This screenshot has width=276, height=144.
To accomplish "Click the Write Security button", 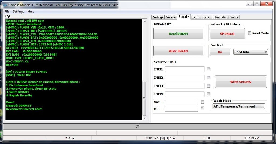I will pos(240,82).
